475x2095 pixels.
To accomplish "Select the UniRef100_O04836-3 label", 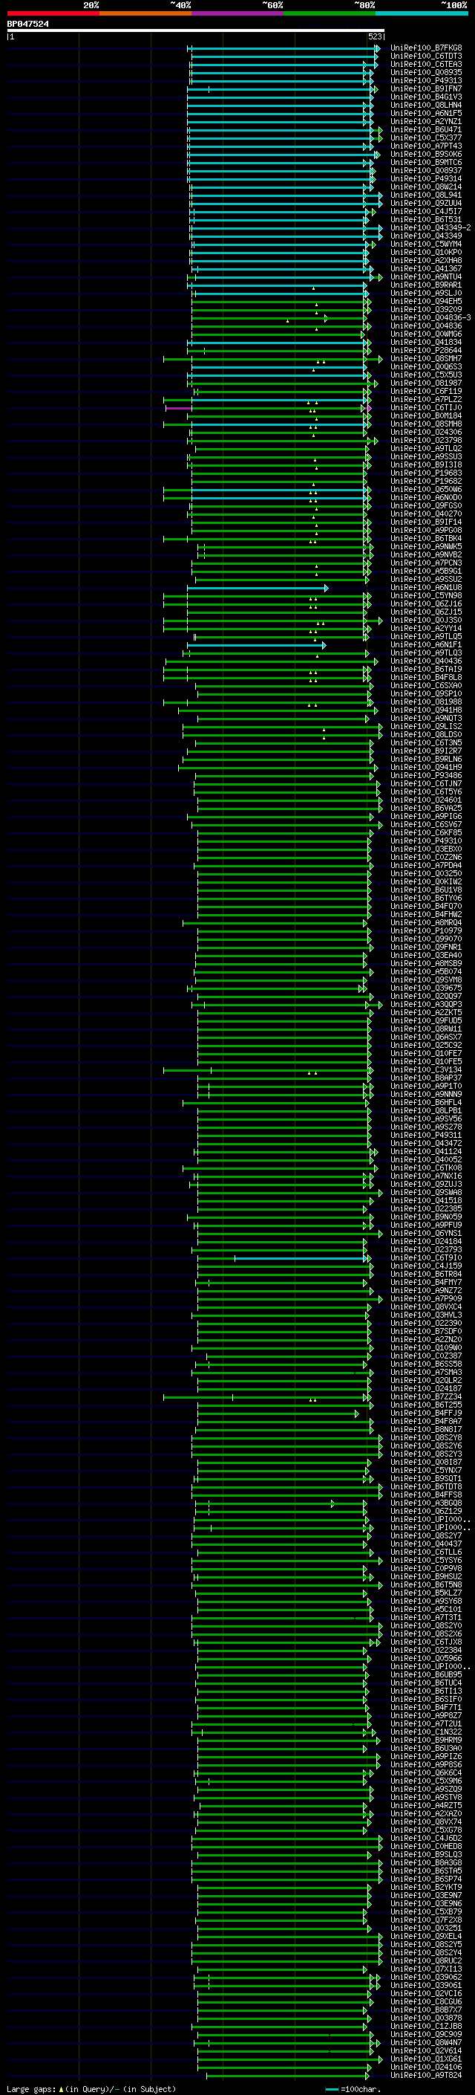I will pos(430,318).
